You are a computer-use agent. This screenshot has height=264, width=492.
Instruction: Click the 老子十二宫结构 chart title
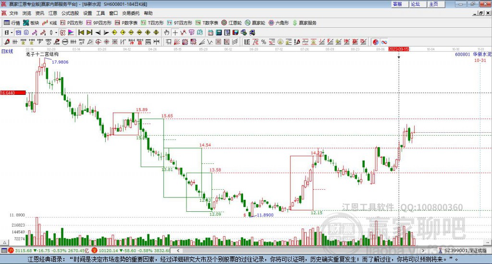[x=42, y=55]
